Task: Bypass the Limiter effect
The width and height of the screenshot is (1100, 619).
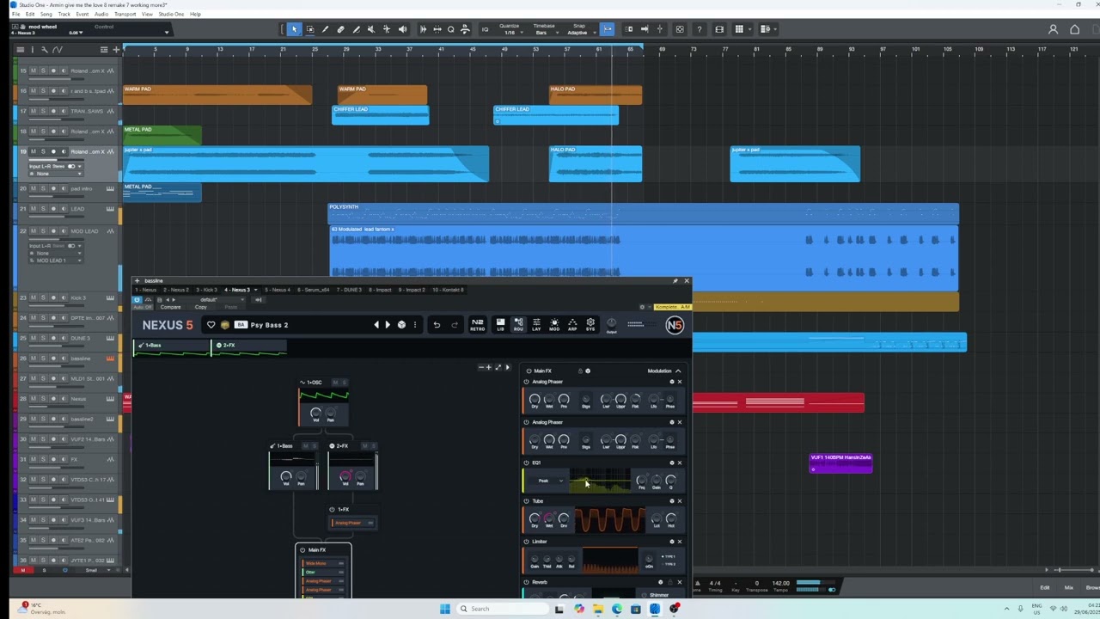Action: coord(528,542)
